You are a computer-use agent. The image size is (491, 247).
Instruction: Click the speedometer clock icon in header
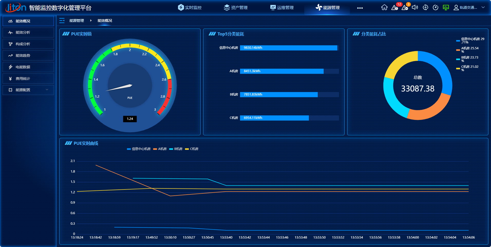tap(436, 7)
